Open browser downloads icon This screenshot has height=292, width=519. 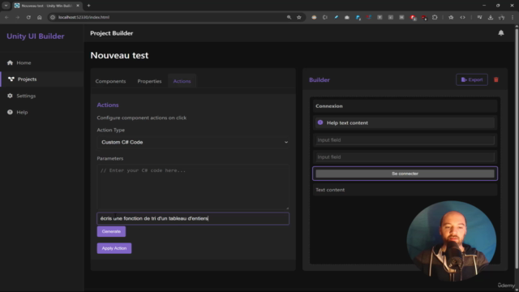[x=491, y=17]
